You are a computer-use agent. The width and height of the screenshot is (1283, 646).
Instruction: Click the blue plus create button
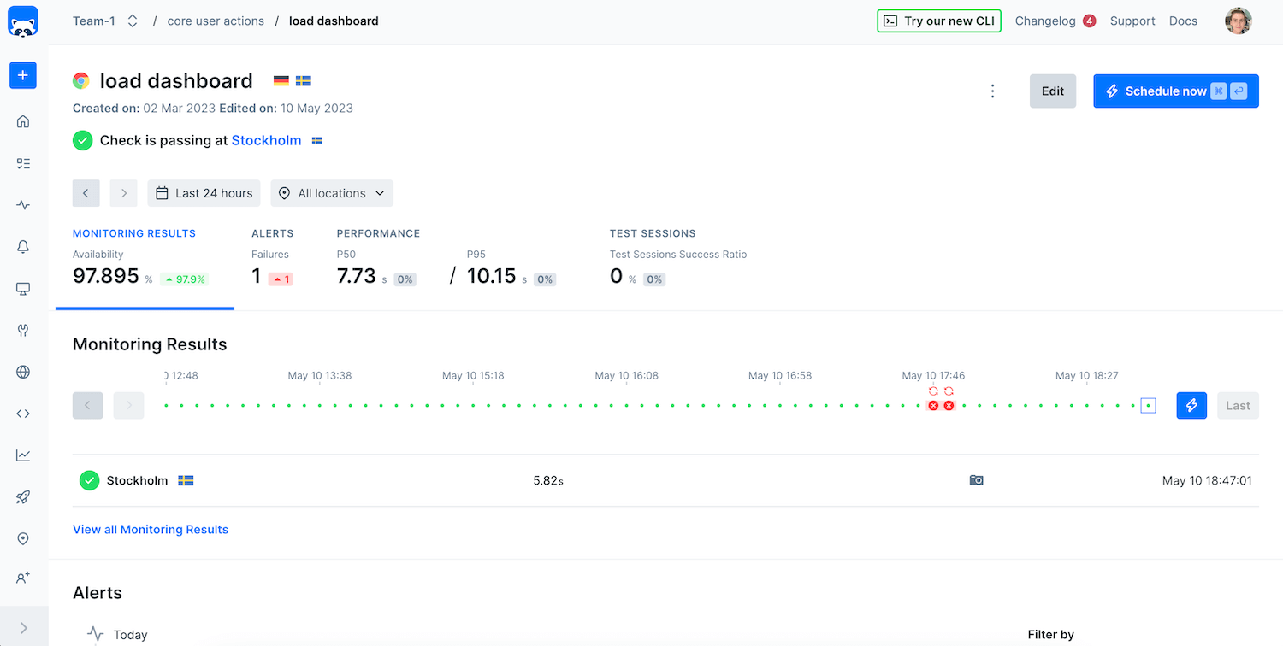coord(23,75)
